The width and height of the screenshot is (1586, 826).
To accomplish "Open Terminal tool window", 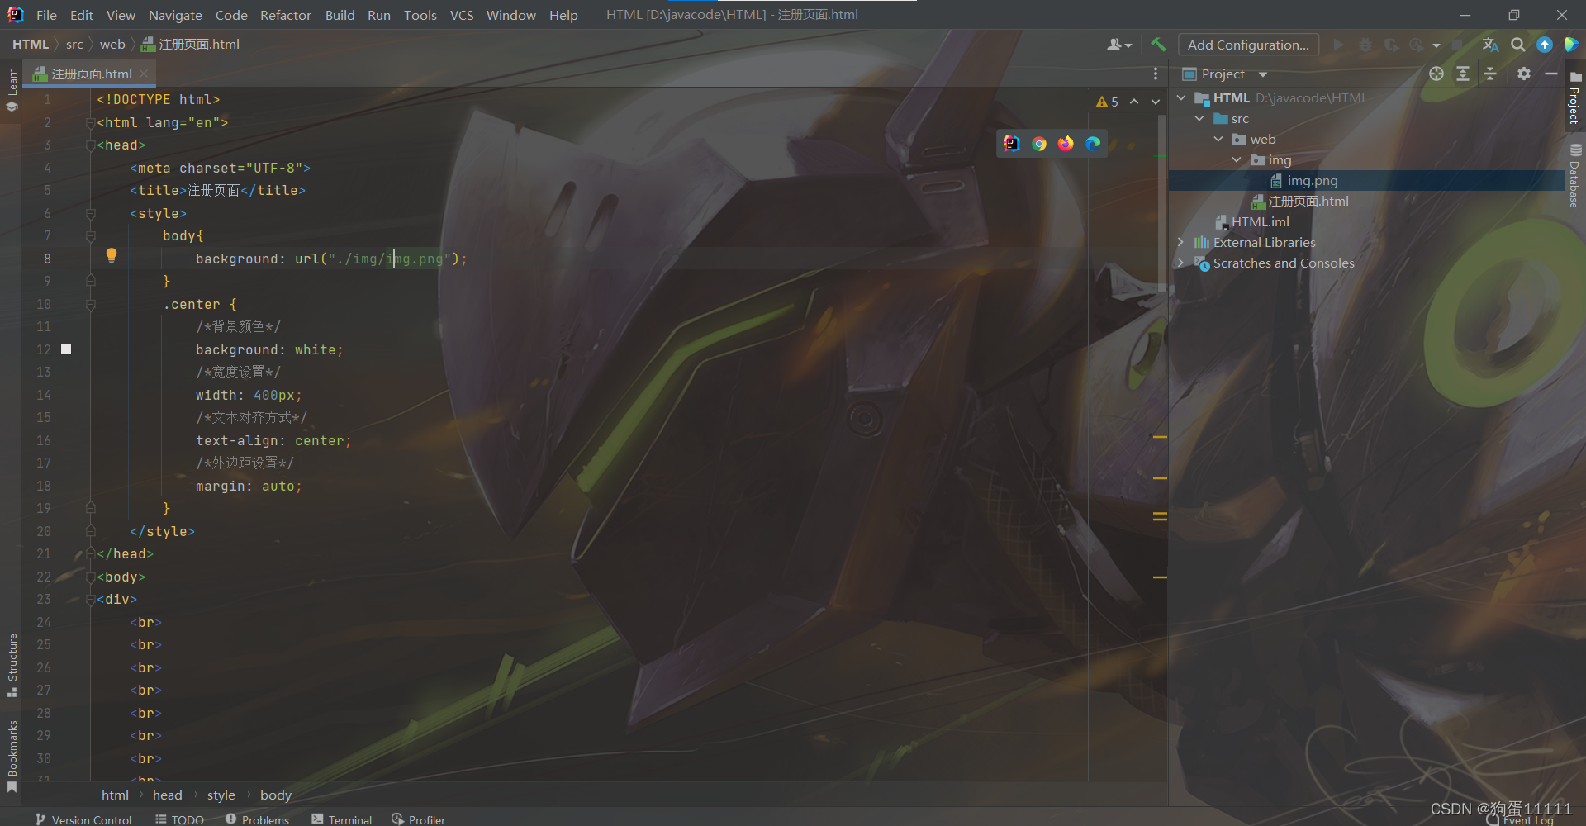I will pos(342,819).
